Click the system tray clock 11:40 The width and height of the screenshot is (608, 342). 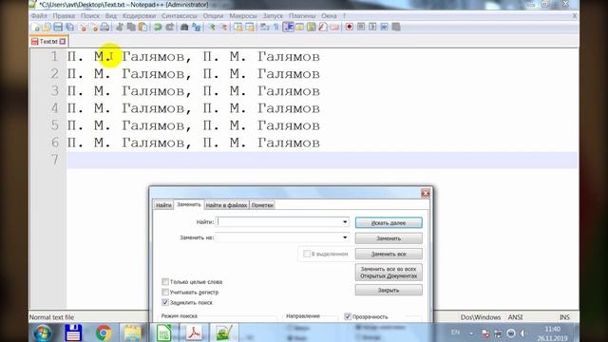click(552, 330)
